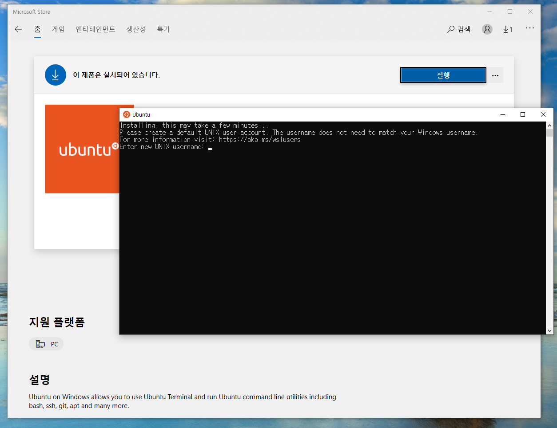Show downloads and updates queue

point(508,29)
